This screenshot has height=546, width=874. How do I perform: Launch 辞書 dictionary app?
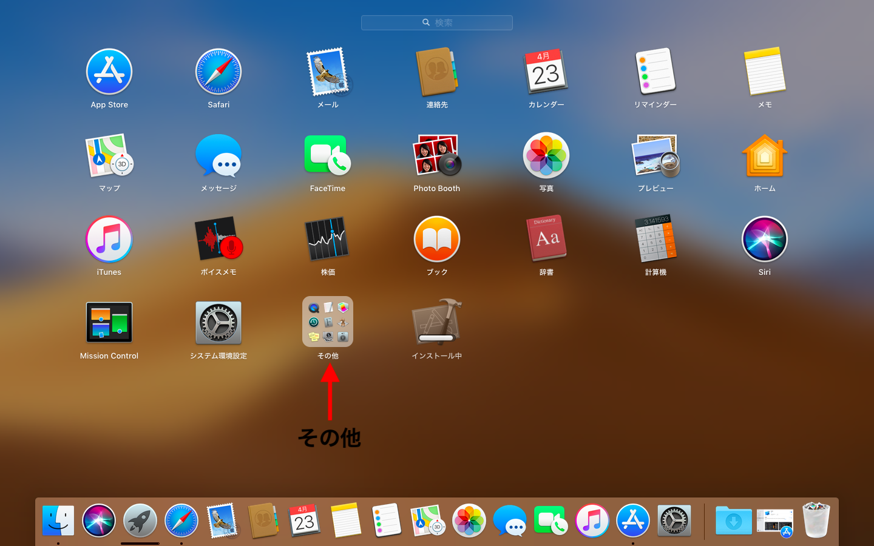pyautogui.click(x=546, y=239)
